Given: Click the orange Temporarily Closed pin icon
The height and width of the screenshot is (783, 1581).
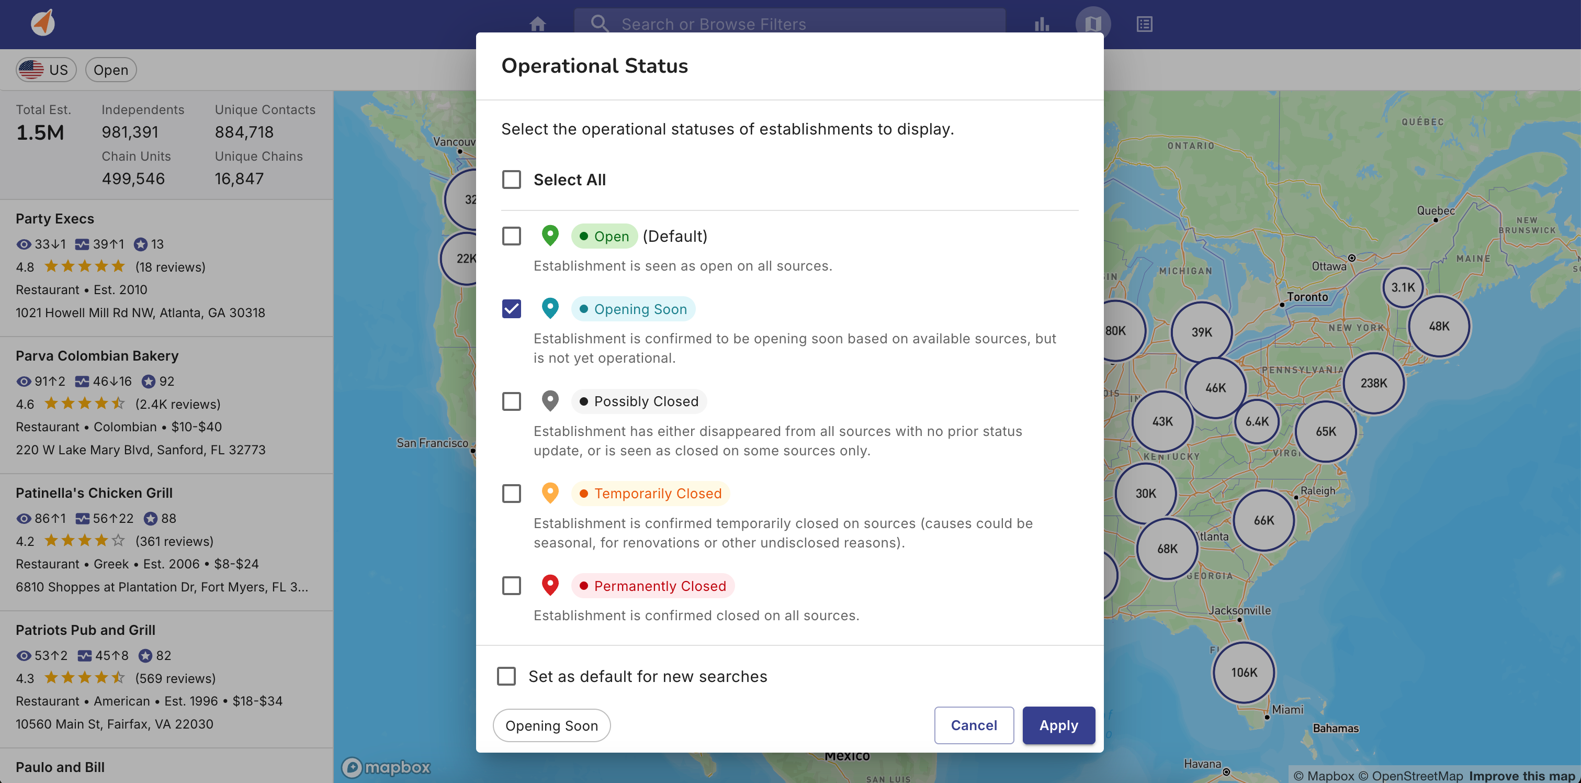Looking at the screenshot, I should pyautogui.click(x=550, y=493).
